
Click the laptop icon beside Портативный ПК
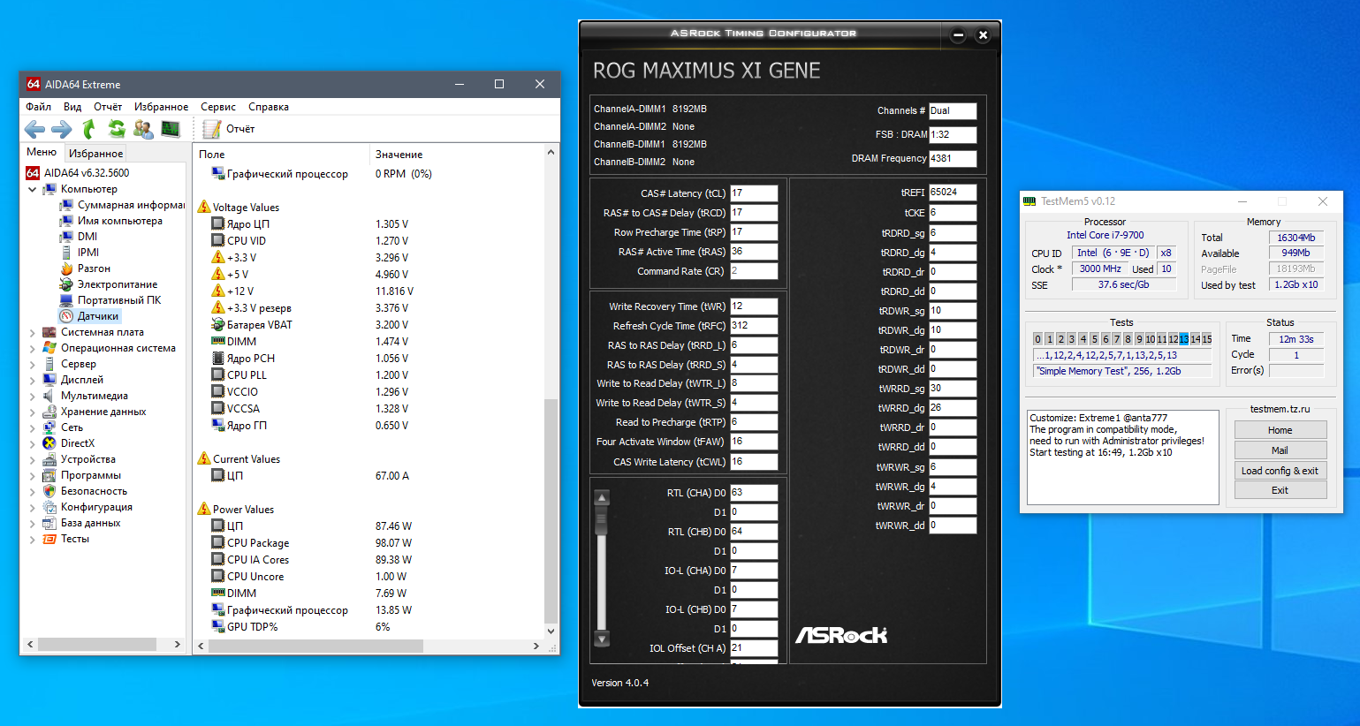click(x=66, y=300)
